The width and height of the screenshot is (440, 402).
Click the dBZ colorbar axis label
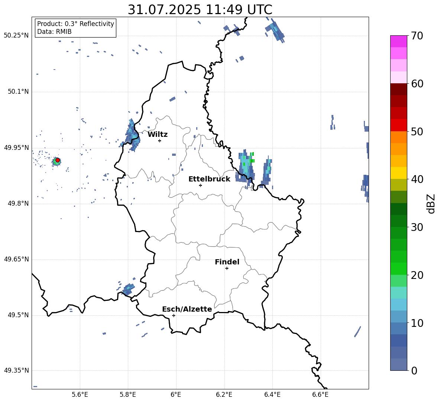point(431,203)
